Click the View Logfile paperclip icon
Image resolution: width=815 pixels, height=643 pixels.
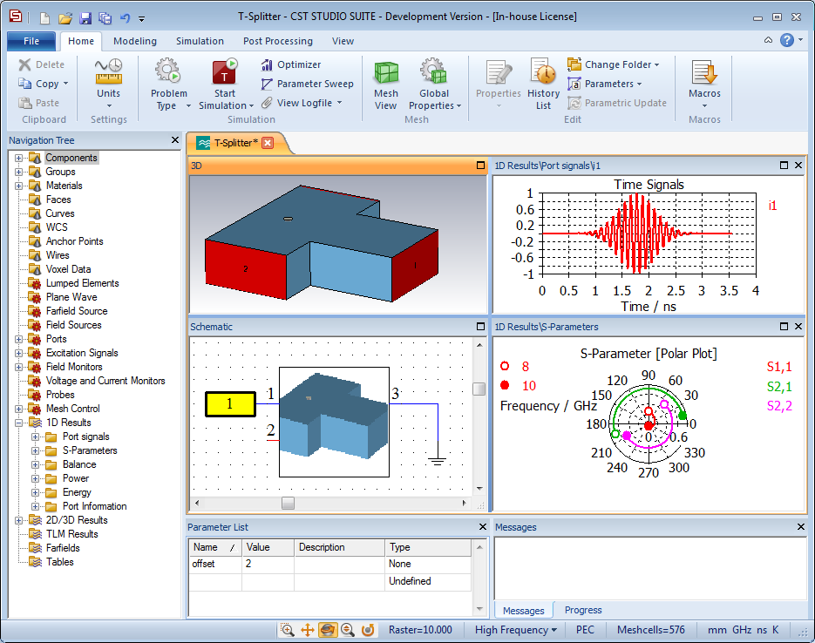(x=267, y=103)
